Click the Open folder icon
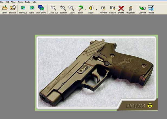 [x=4, y=8]
